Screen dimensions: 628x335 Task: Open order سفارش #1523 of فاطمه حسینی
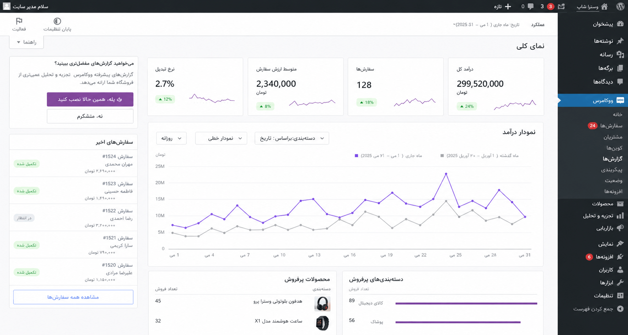click(x=117, y=184)
